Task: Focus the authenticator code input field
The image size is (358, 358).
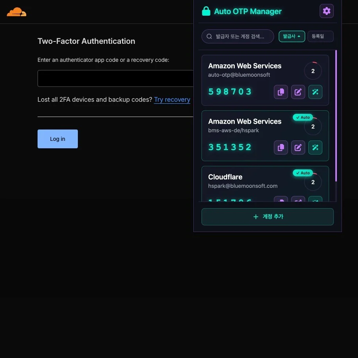Action: [x=115, y=78]
